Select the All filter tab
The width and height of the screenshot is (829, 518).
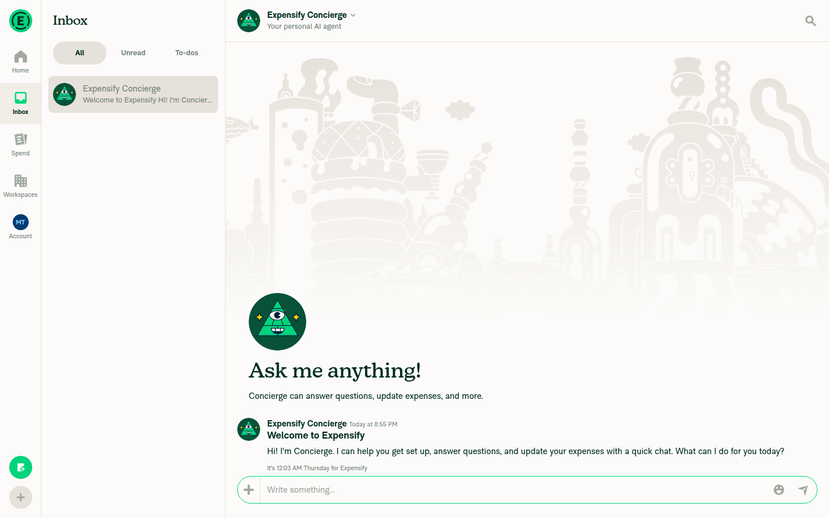coord(79,53)
